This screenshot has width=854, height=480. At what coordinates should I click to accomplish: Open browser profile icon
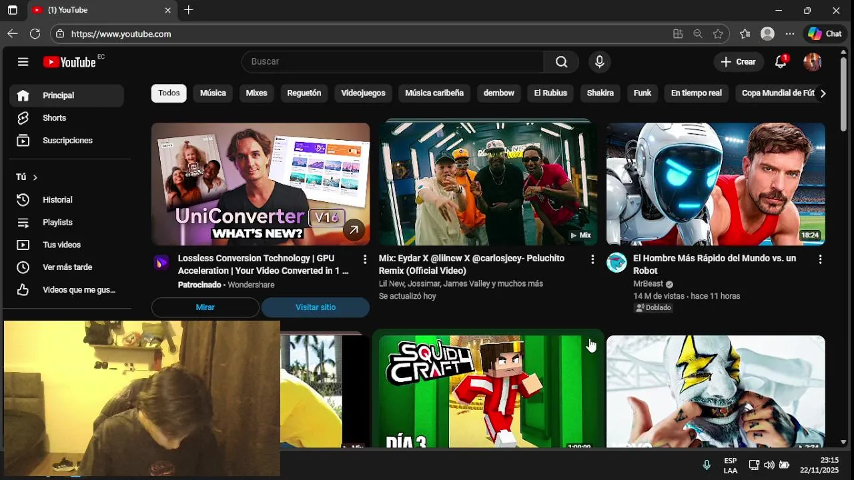pos(768,34)
